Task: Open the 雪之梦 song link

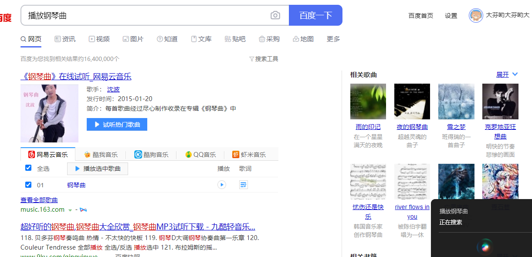Action: 456,127
